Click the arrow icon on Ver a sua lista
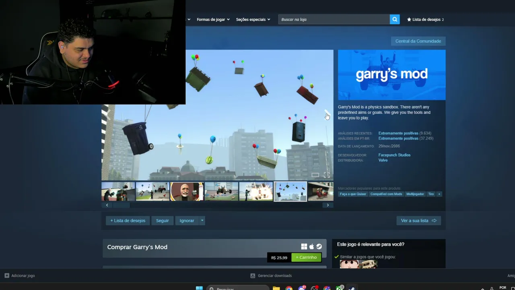The image size is (515, 290). [434, 220]
